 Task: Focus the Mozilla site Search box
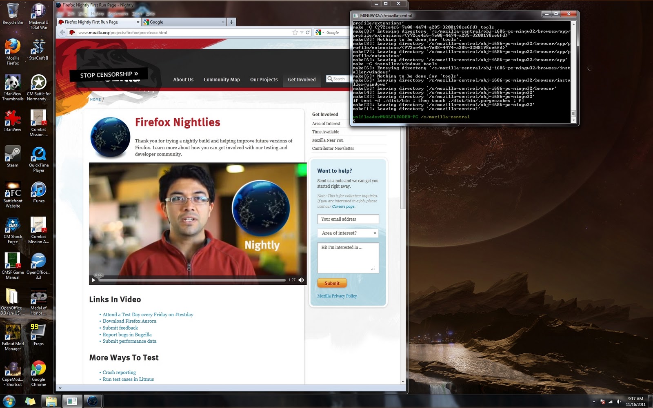click(337, 79)
